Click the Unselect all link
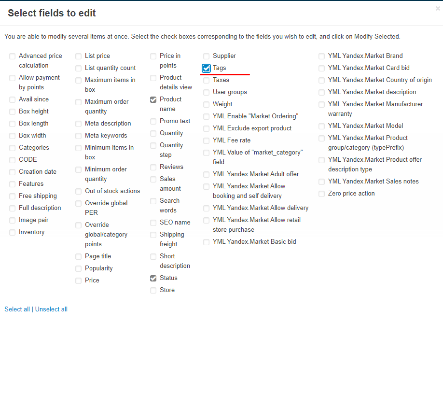This screenshot has height=407, width=443. (x=51, y=309)
